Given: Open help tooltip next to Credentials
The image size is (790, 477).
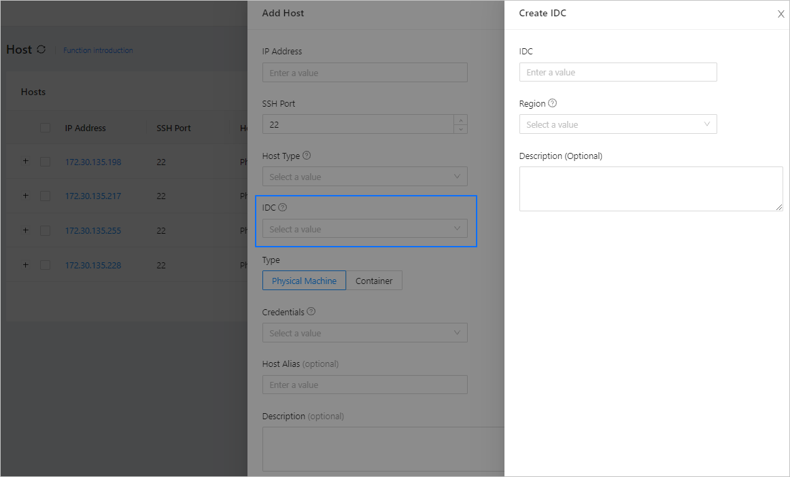Looking at the screenshot, I should tap(311, 311).
